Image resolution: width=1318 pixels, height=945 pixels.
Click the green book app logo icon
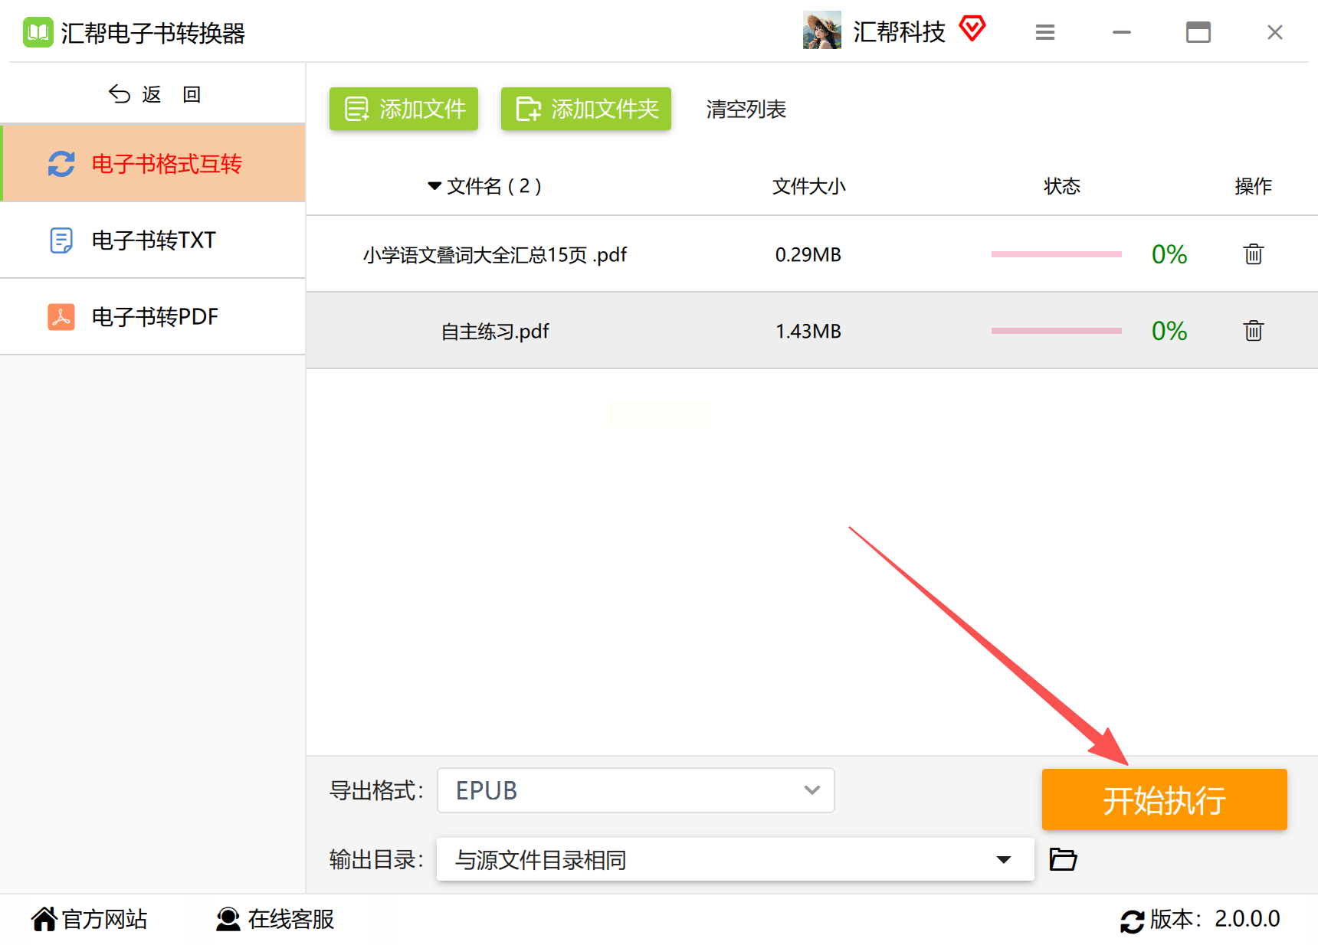coord(38,32)
